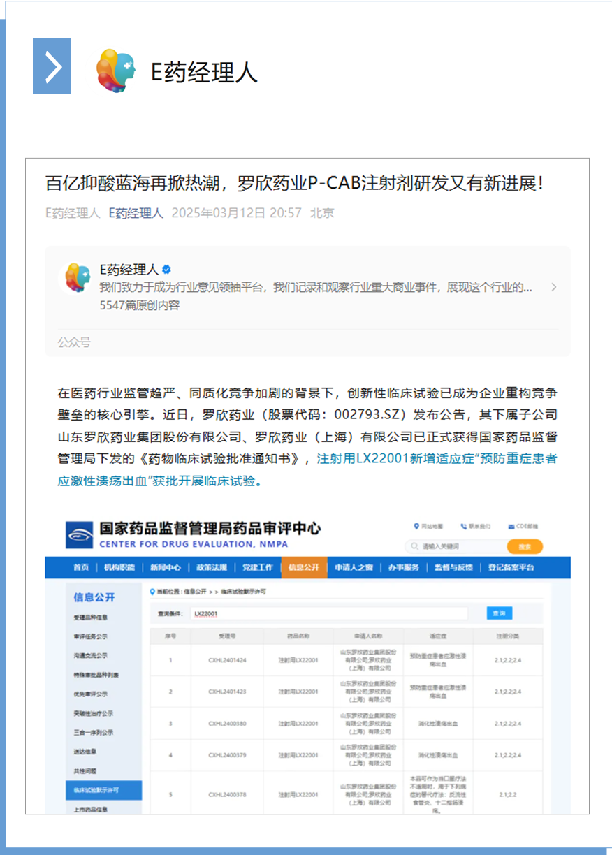
Task: Click the orange 搜索 button
Action: (x=525, y=546)
